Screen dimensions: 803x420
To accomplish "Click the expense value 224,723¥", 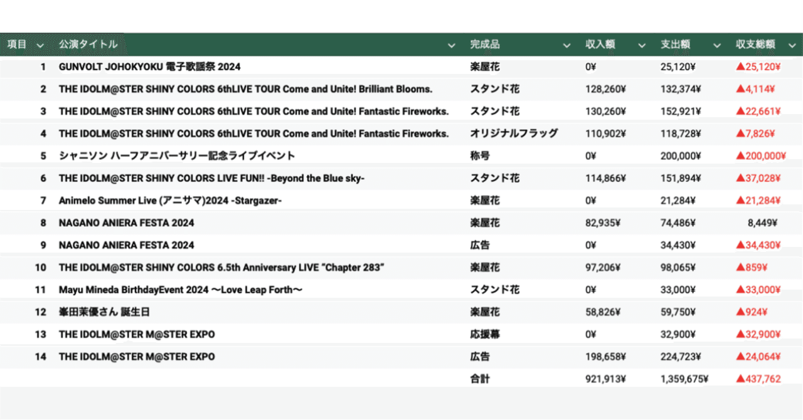I will (x=681, y=357).
